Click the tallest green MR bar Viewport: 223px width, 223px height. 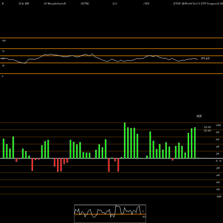click(x=124, y=140)
